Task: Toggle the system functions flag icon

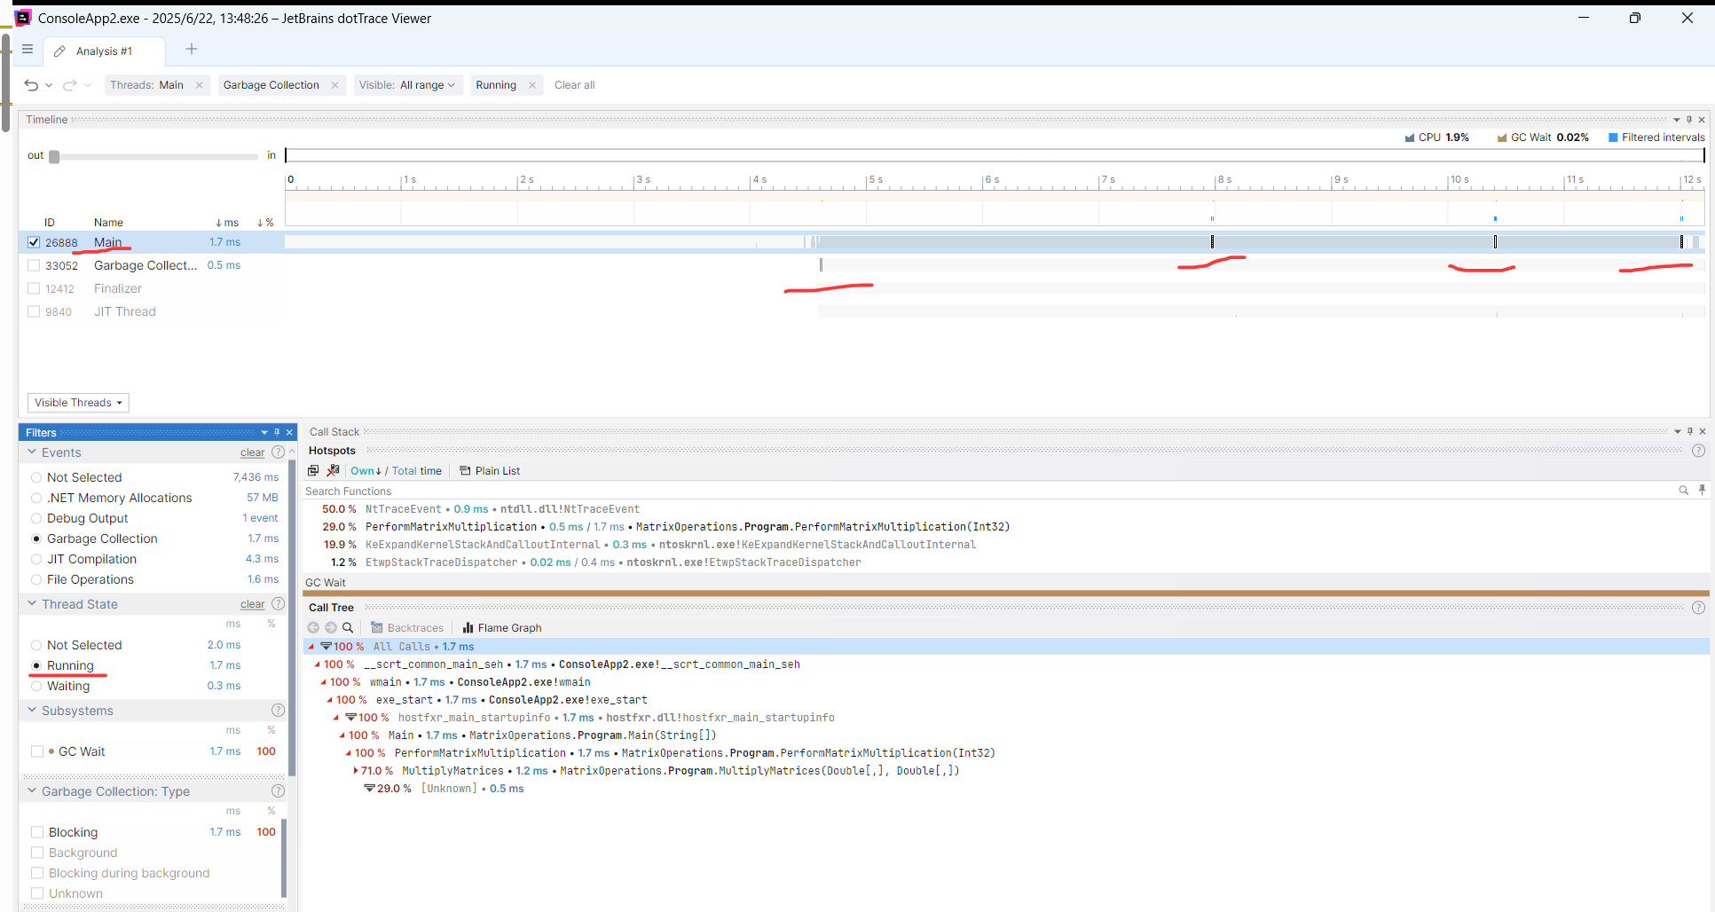Action: click(333, 471)
